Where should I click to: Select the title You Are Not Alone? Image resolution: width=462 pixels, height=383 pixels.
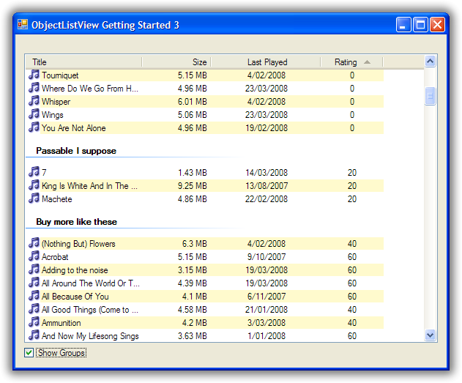click(74, 128)
